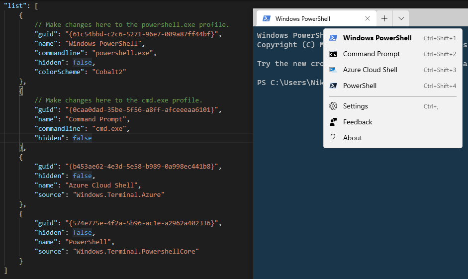Viewport: 468px width, 279px height.
Task: Click the Azure Cloud Shell guid value
Action: tap(141, 167)
